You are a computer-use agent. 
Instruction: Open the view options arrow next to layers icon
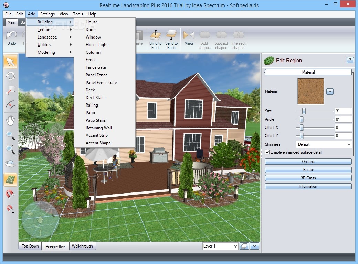point(255,246)
